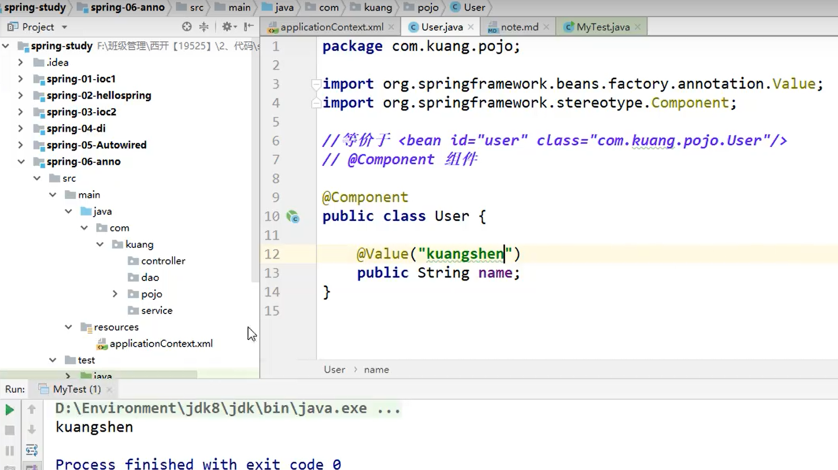Expand the spring-05-Autowired module arrow

(21, 145)
